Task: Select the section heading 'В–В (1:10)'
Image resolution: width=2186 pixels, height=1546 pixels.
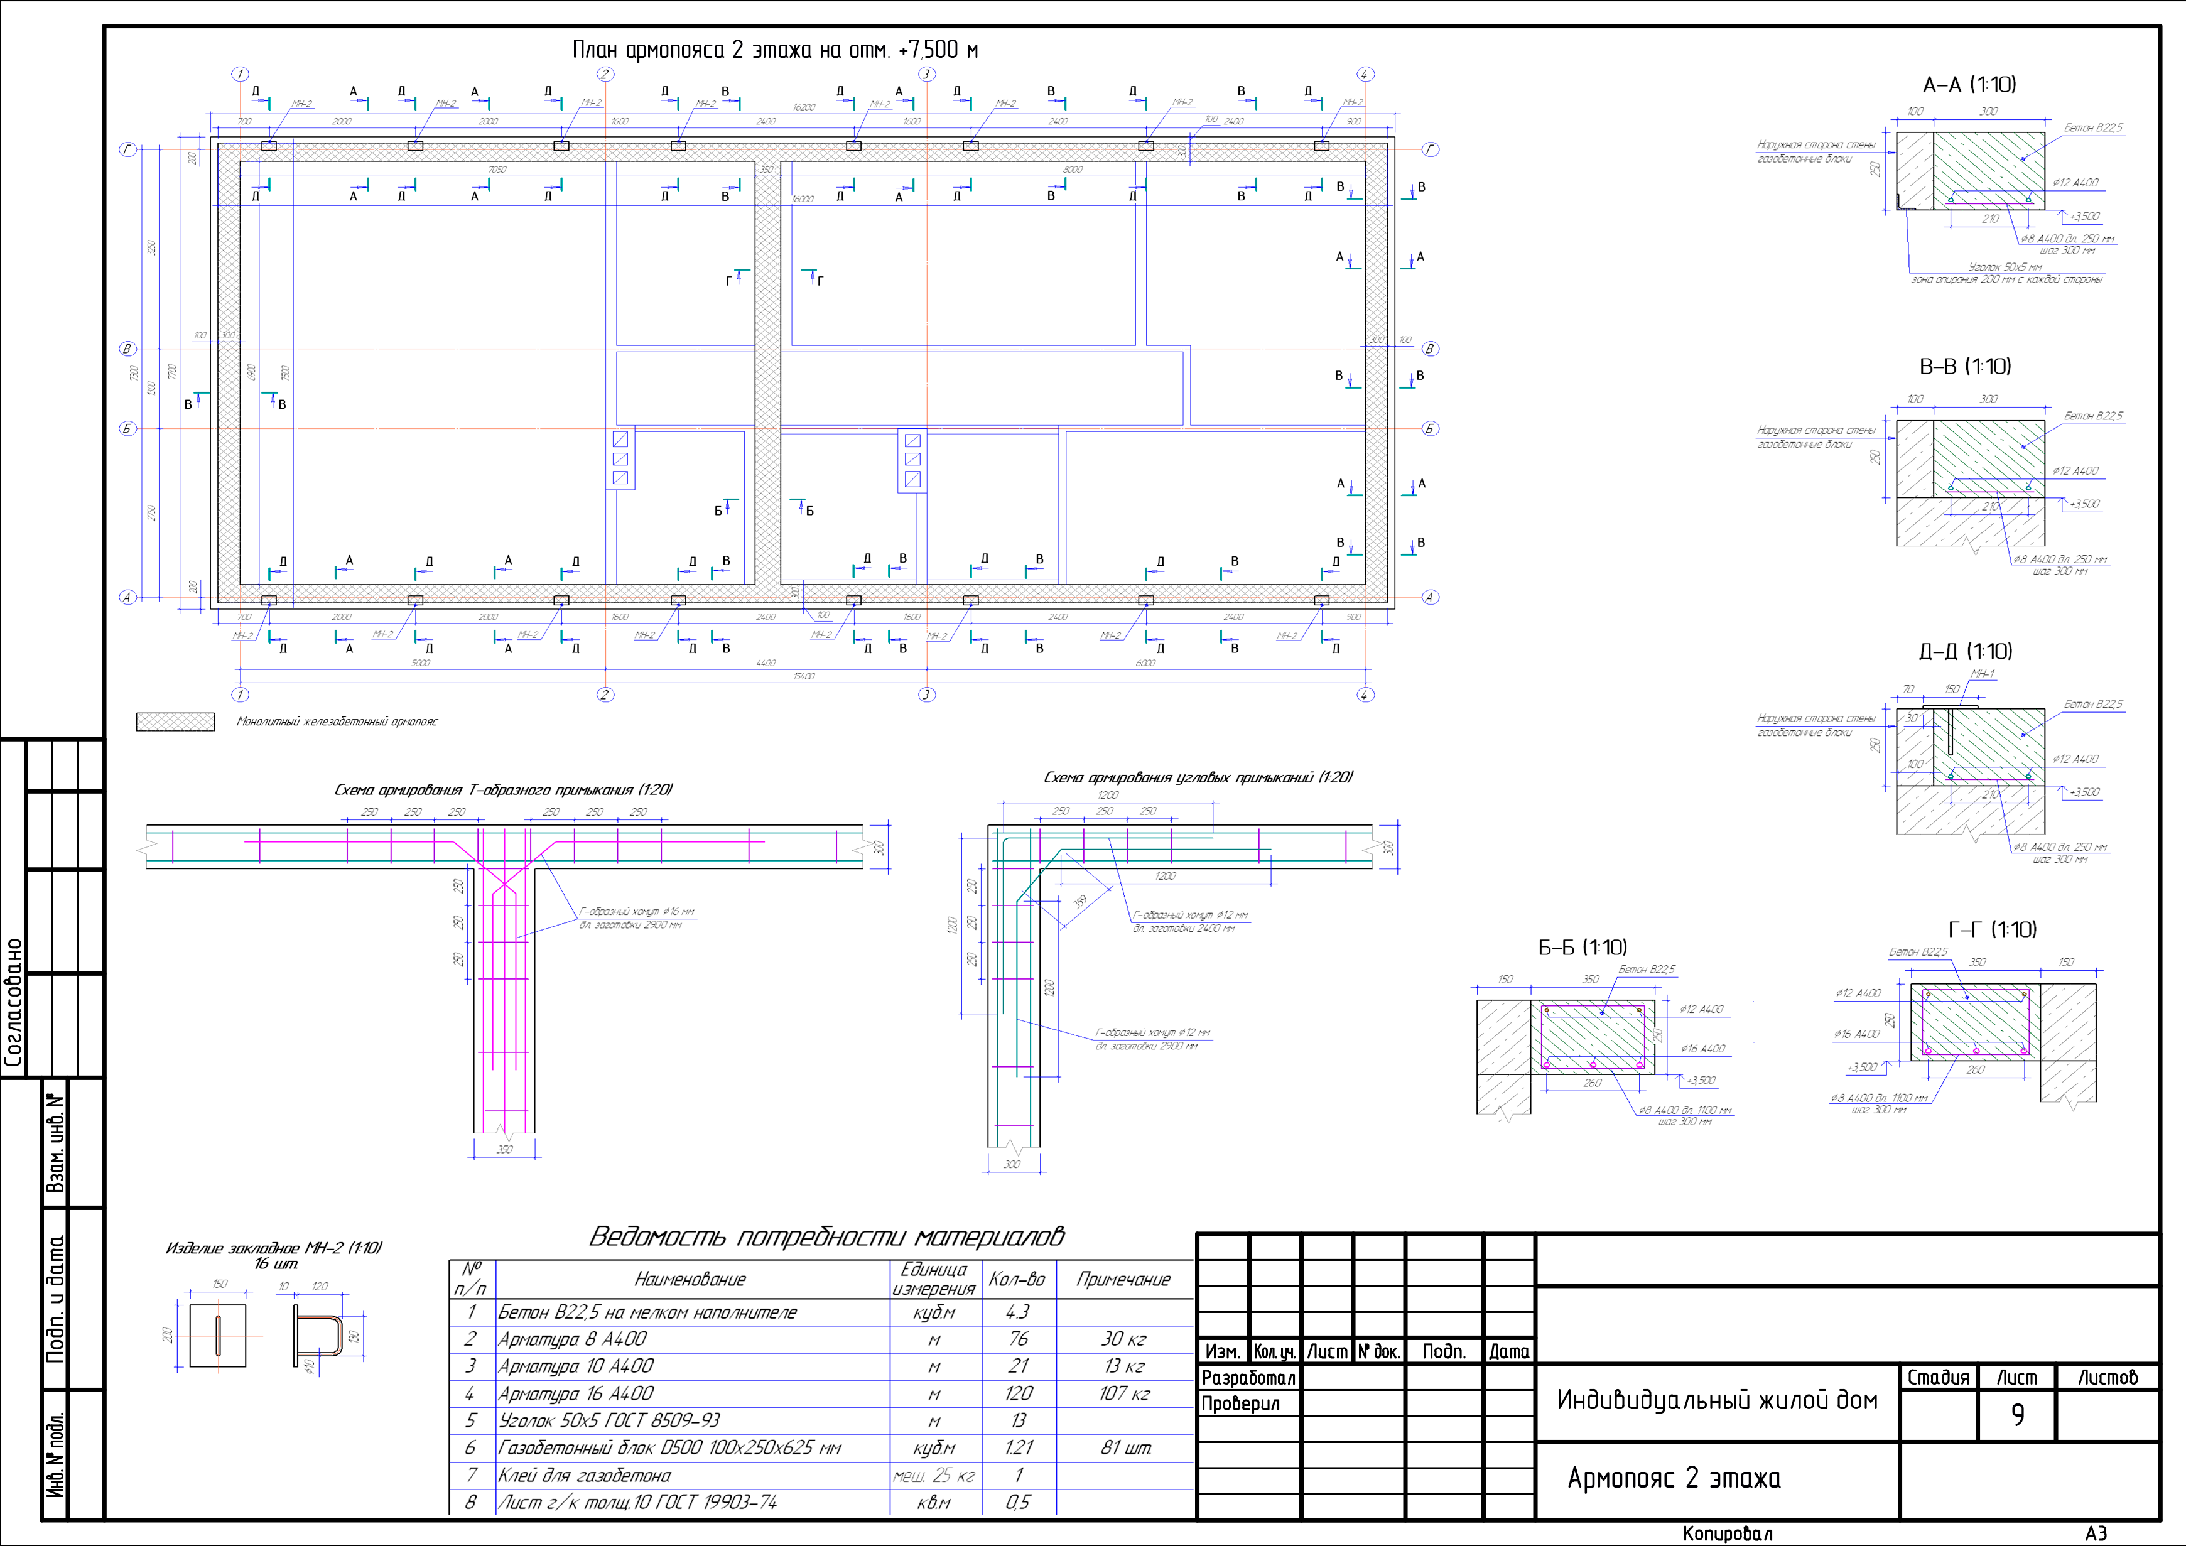Action: [x=1965, y=367]
